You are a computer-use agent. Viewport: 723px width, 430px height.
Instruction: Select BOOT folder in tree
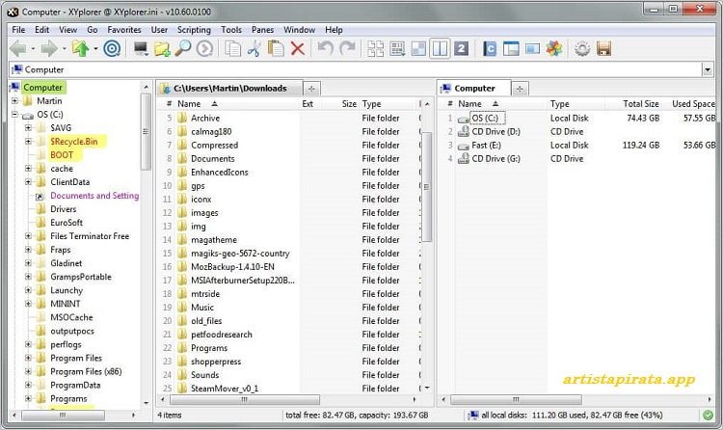pyautogui.click(x=62, y=155)
